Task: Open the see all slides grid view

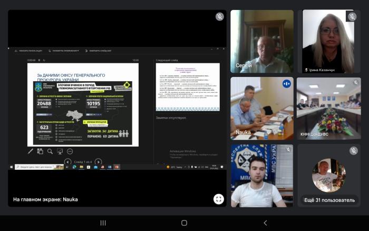Action: [40, 151]
